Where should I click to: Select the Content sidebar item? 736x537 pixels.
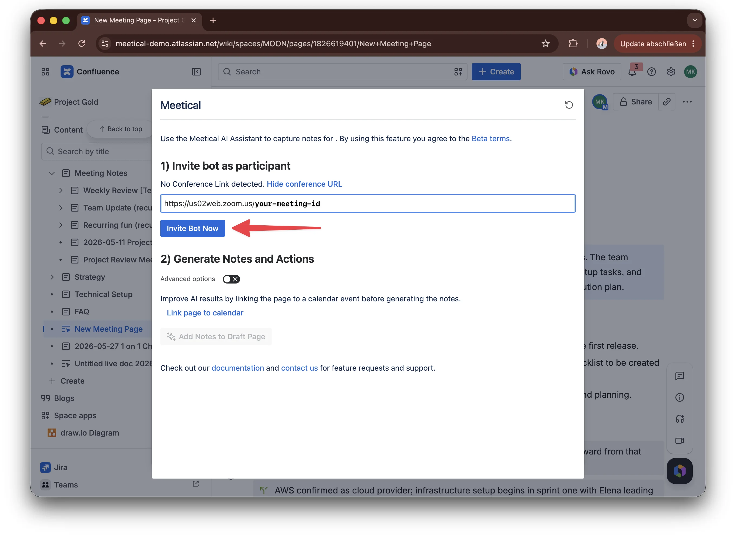click(62, 130)
